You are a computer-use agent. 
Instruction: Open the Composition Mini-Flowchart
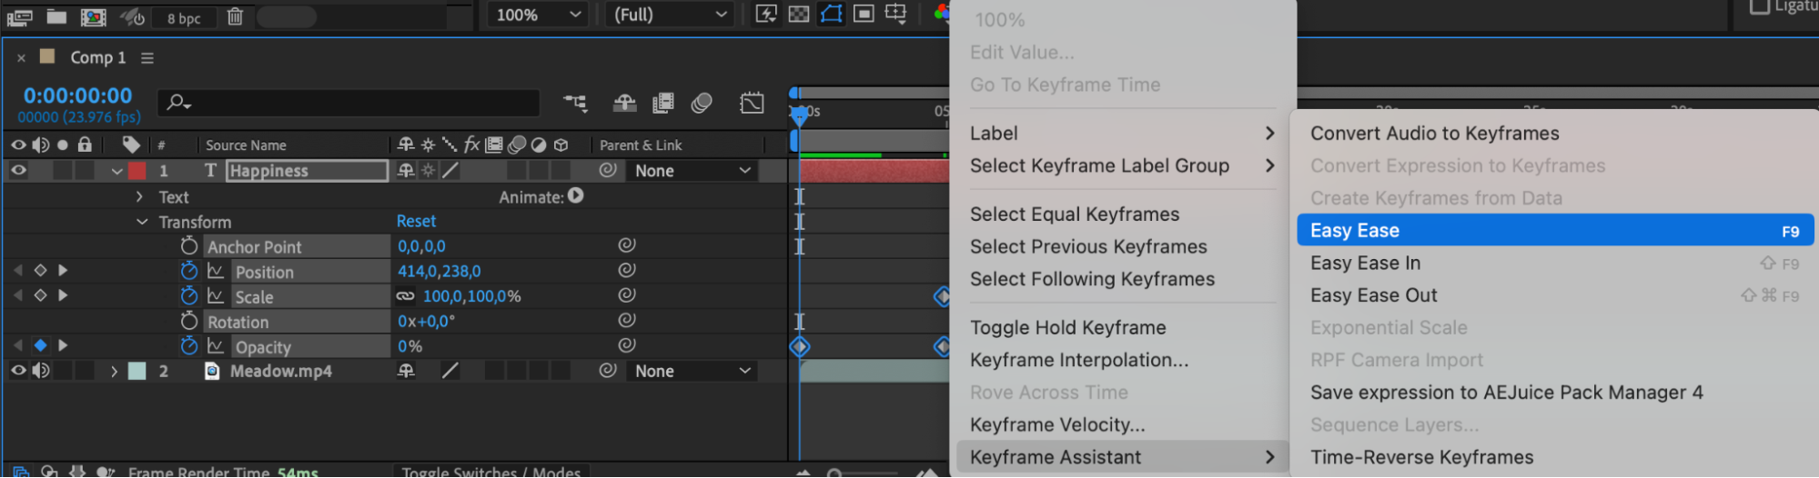click(575, 103)
